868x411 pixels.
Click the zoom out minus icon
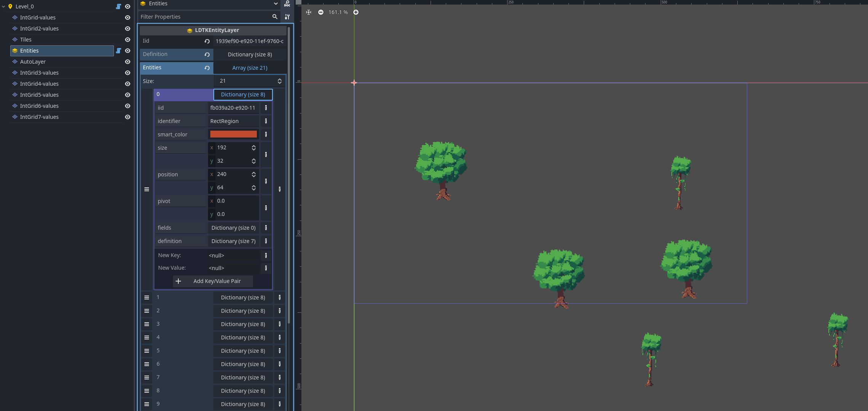pos(321,12)
